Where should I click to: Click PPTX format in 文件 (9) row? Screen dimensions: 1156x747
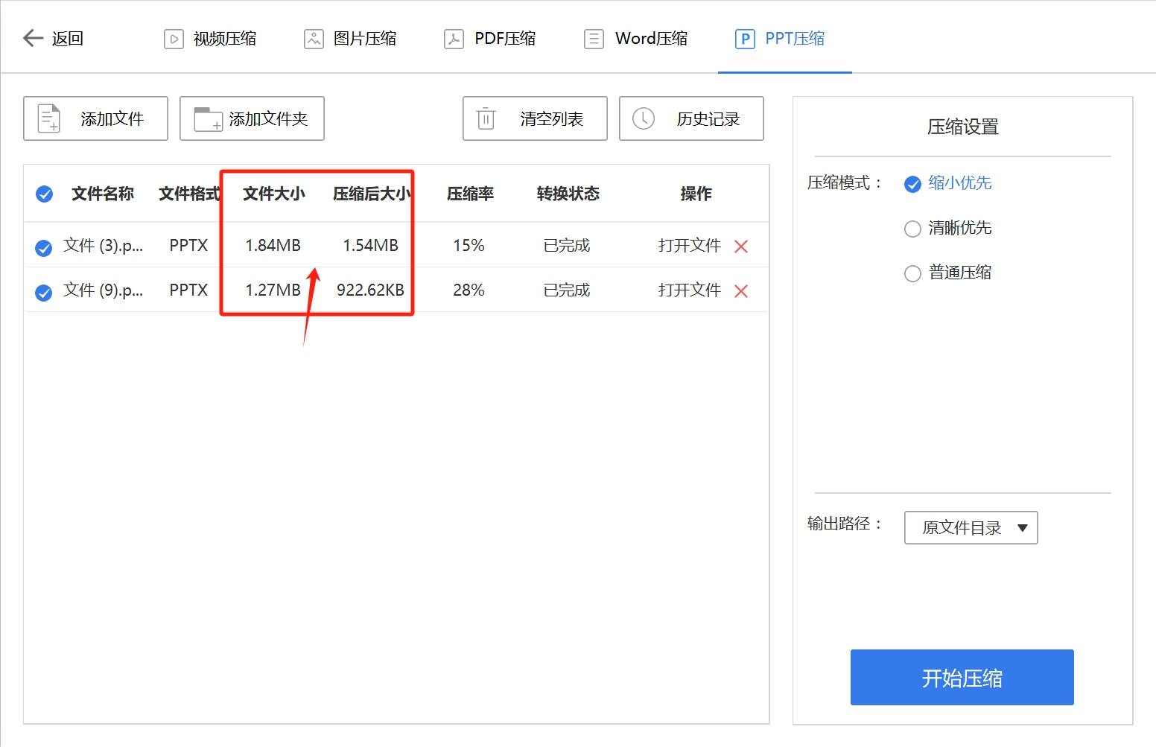[x=188, y=290]
